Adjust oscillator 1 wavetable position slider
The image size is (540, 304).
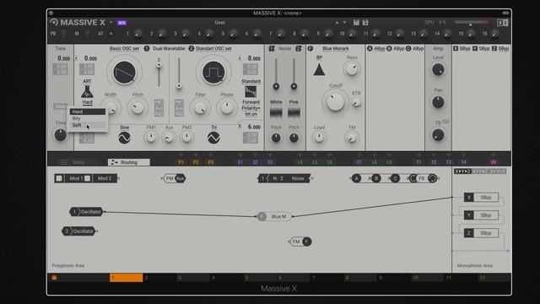click(x=159, y=72)
